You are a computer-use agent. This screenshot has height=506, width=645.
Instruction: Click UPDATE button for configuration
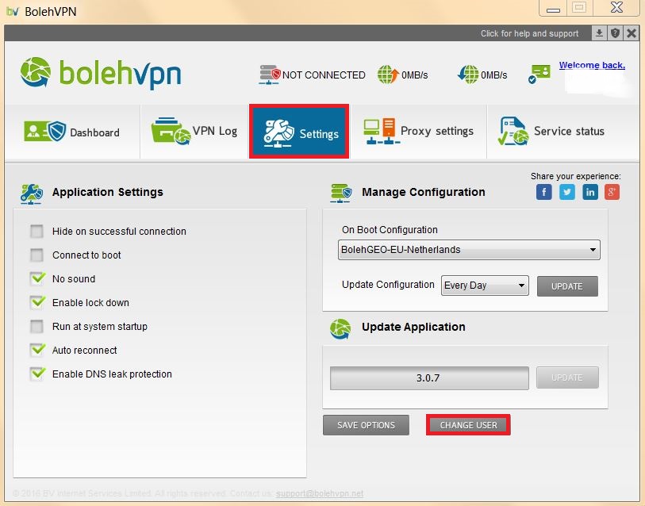coord(567,286)
